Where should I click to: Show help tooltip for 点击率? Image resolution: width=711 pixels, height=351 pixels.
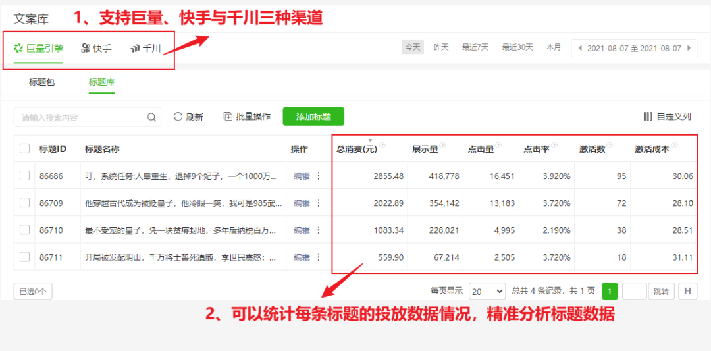(554, 145)
